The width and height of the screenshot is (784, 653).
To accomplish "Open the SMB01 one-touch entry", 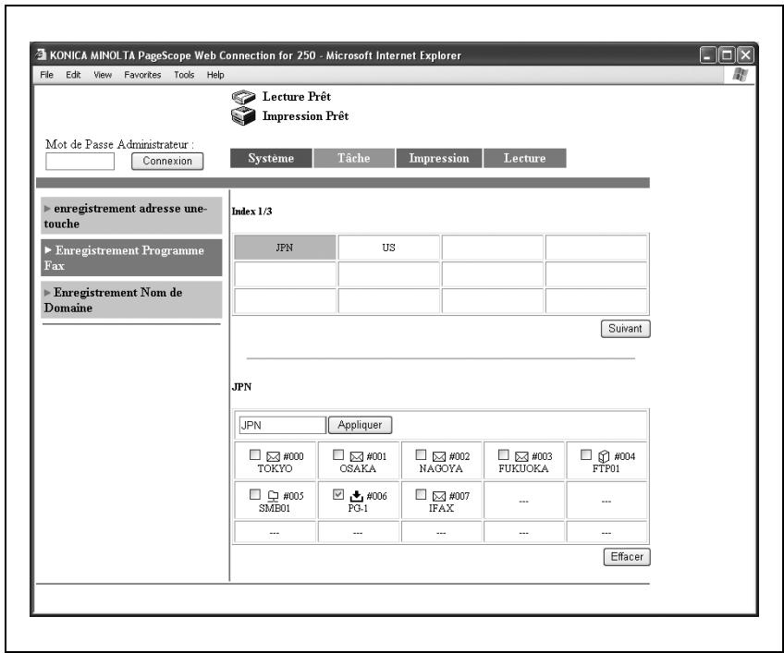I will tap(274, 508).
